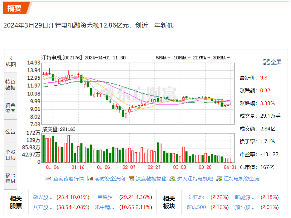Click the 02-07 date marker
The width and height of the screenshot is (291, 218).
[x=129, y=167]
